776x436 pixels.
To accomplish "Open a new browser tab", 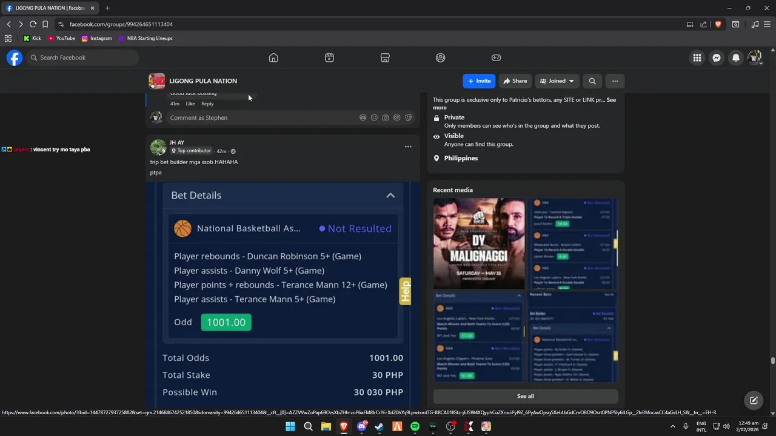I will [107, 8].
